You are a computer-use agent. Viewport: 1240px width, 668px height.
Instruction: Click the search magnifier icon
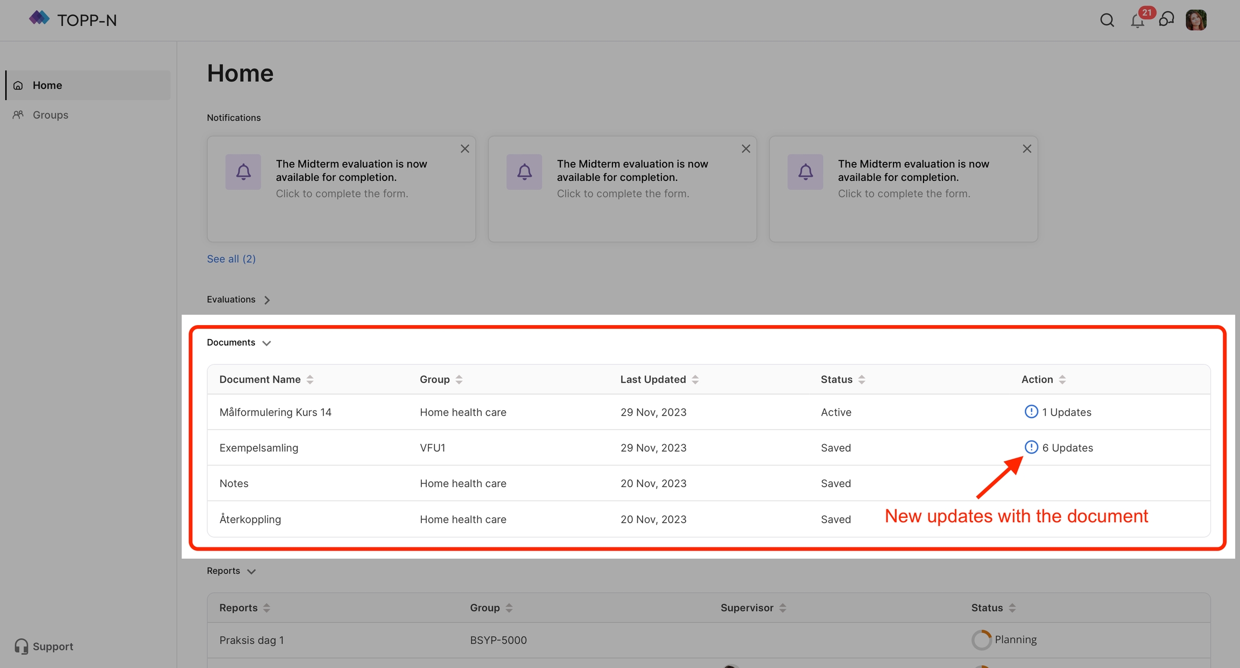[x=1107, y=20]
